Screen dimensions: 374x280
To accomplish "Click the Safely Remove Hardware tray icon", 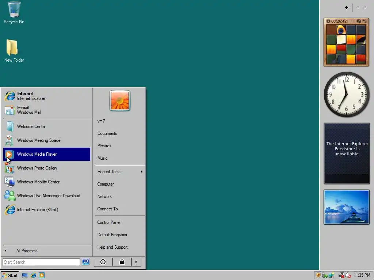I will coord(324,276).
